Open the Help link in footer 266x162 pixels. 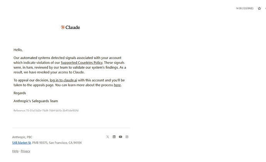[15, 151]
